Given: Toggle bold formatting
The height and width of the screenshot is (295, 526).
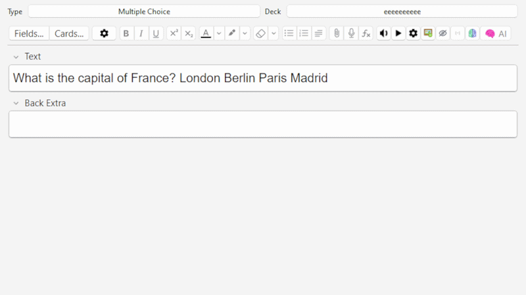Looking at the screenshot, I should pyautogui.click(x=126, y=33).
